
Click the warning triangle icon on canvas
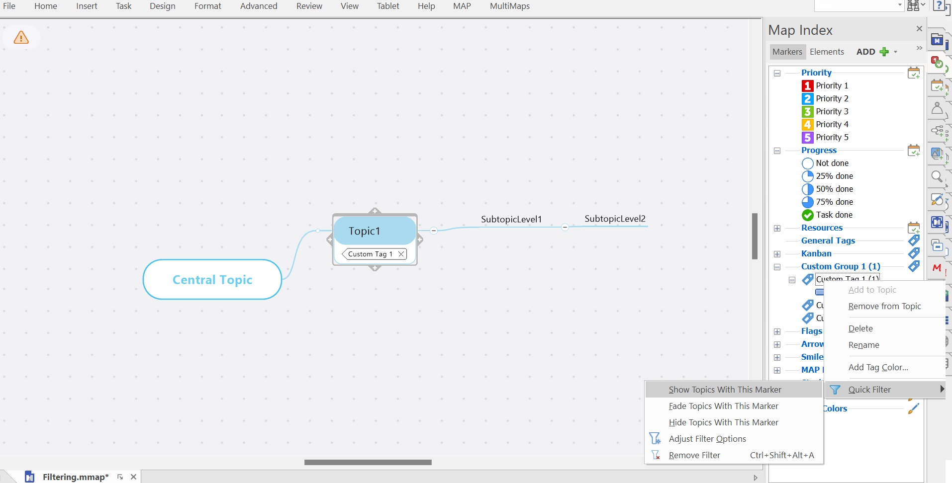pos(21,38)
